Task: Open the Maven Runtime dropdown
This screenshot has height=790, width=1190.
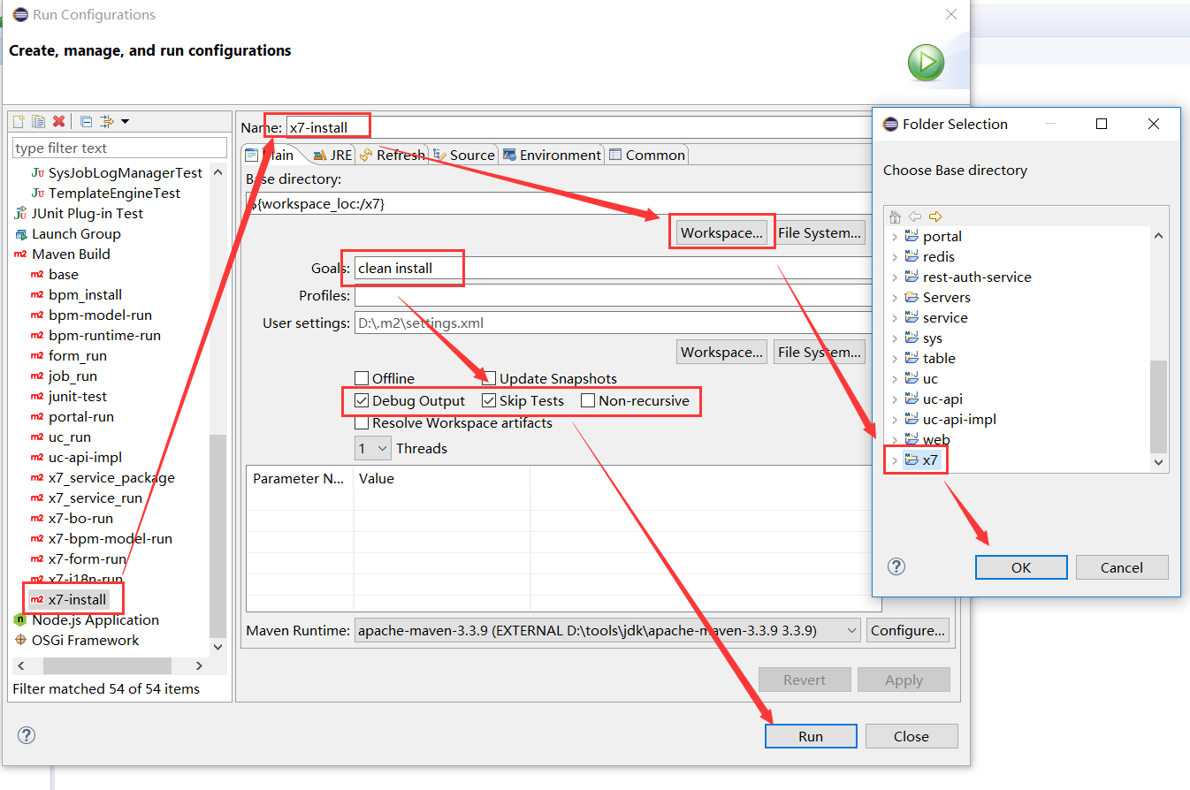Action: click(x=607, y=630)
